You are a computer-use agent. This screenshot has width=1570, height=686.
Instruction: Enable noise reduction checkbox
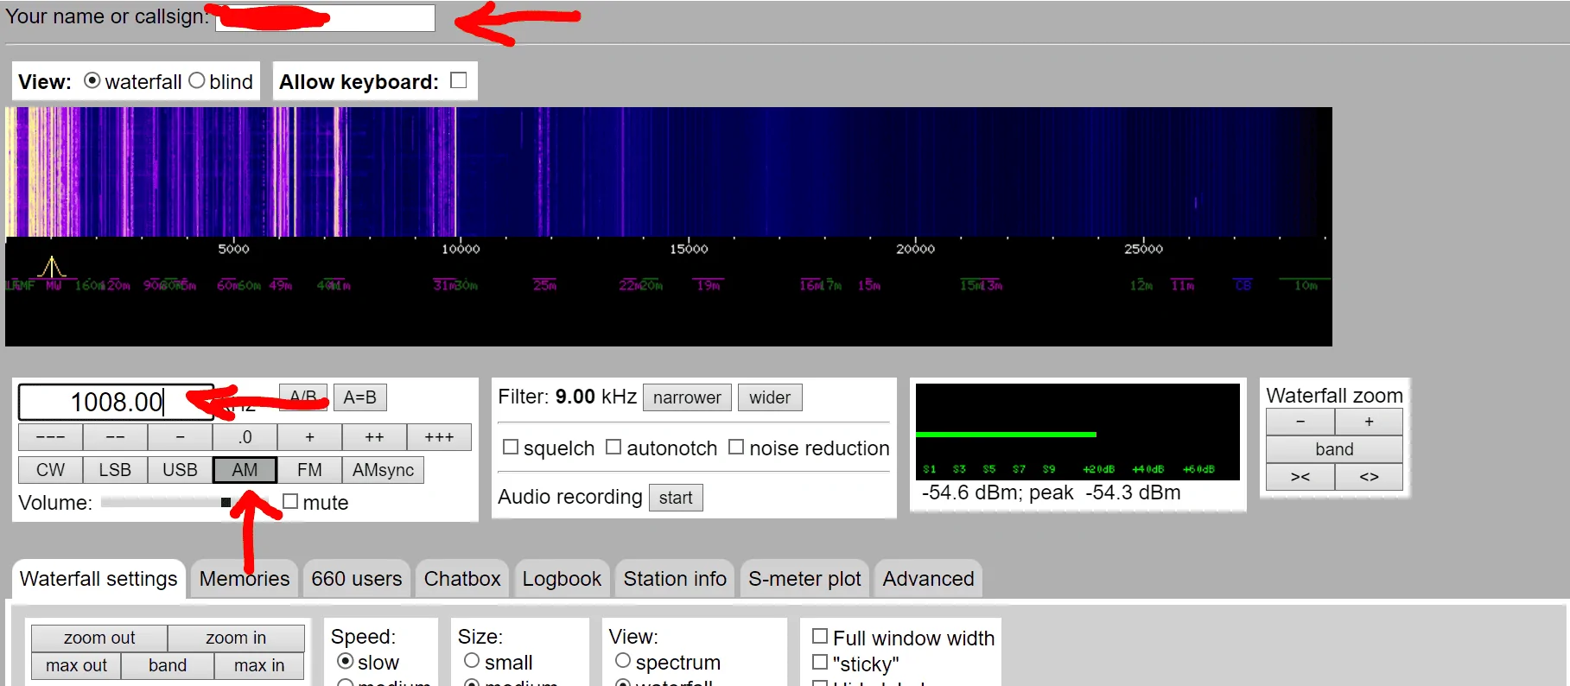[736, 448]
